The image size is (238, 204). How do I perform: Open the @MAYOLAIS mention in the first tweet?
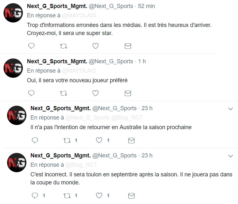point(79,15)
